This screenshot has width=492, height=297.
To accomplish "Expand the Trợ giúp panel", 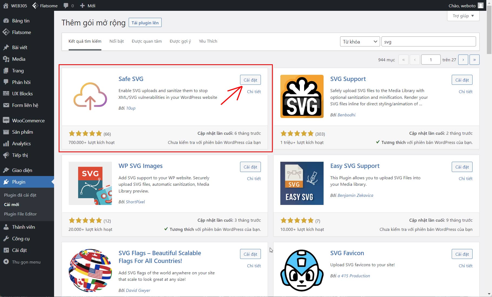I will click(463, 16).
